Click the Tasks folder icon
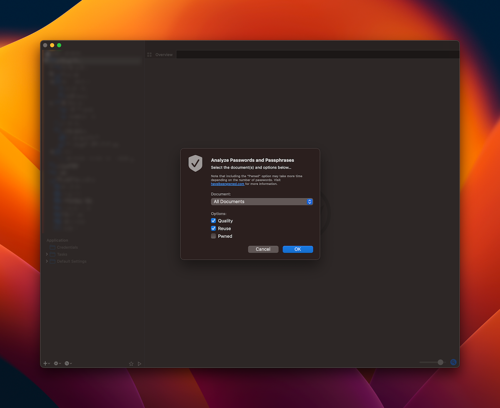Screen dimensions: 500x408 [x=52, y=254]
